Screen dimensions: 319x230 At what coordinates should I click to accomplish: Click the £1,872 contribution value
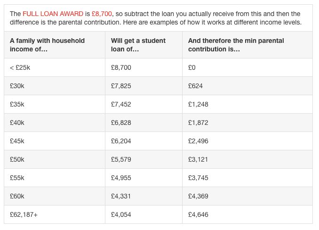(198, 123)
